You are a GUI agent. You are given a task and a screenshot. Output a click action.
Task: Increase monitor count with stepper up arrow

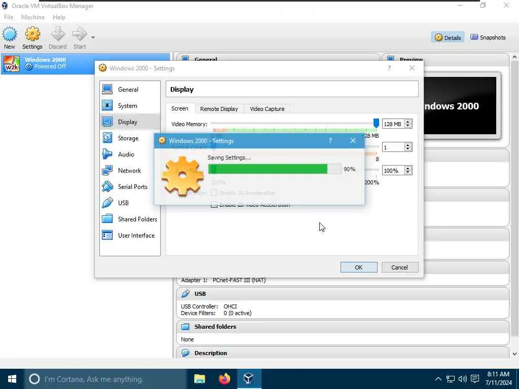pos(408,145)
